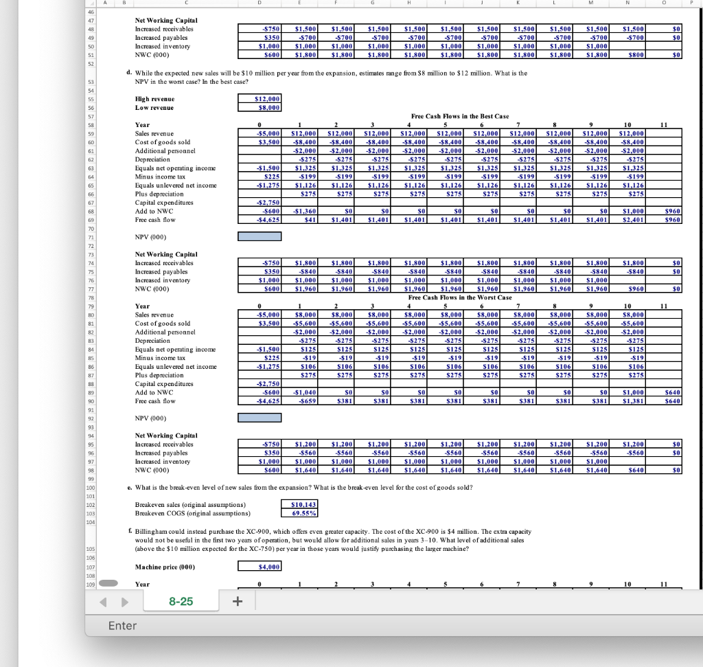The width and height of the screenshot is (703, 667).
Task: Select row 58 header
Action: (91, 125)
